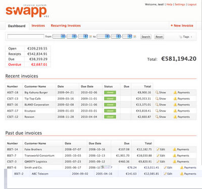Viewport: 202px width, 189px height.
Task: Click total amount €581,194.20
Action: (179, 59)
